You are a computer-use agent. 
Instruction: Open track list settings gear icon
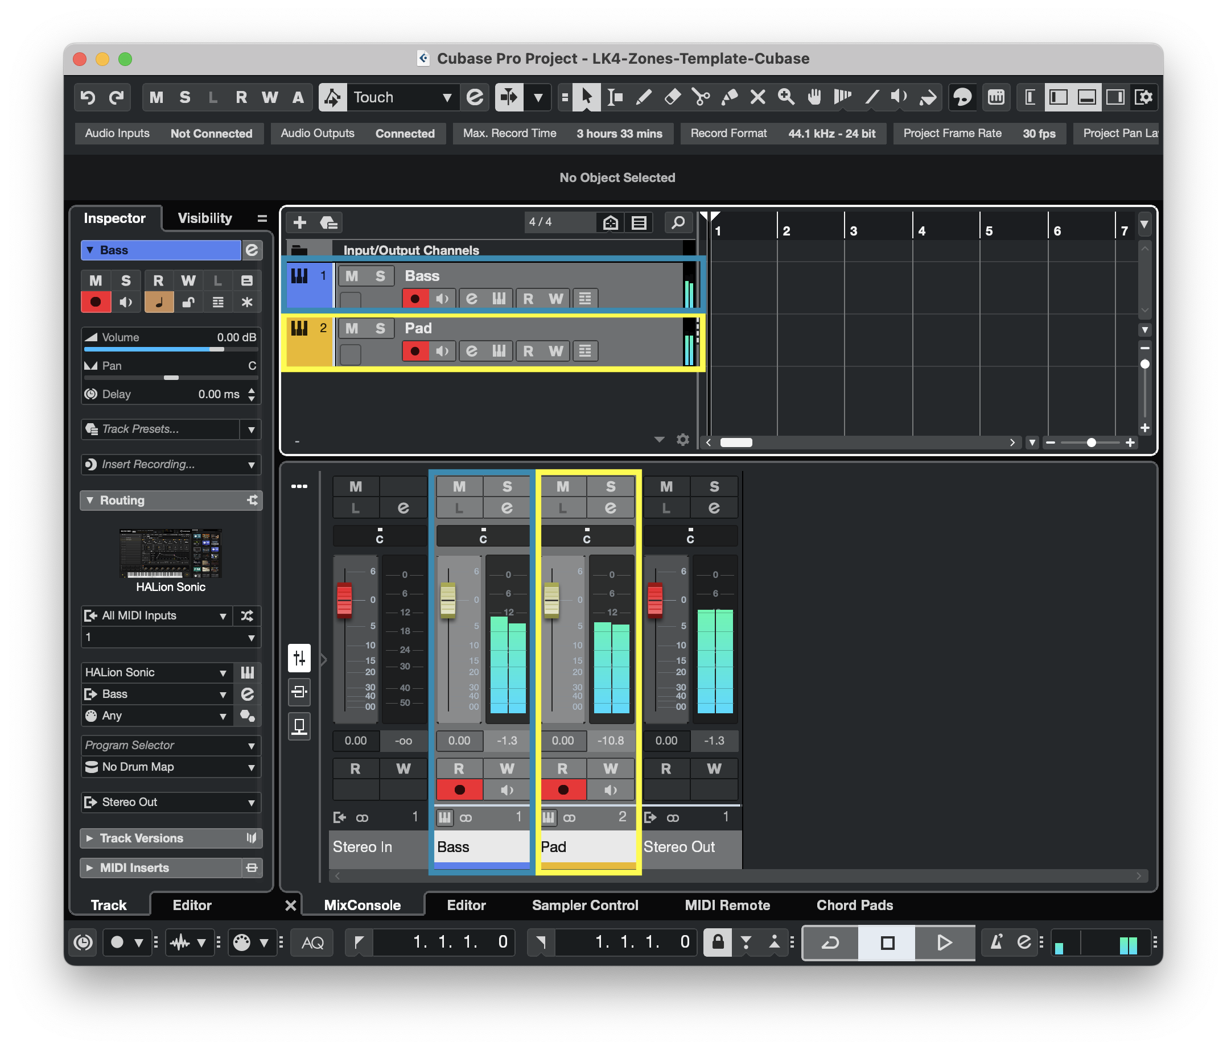[x=683, y=440]
